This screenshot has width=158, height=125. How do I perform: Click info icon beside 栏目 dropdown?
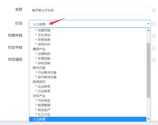pyautogui.click(x=154, y=24)
